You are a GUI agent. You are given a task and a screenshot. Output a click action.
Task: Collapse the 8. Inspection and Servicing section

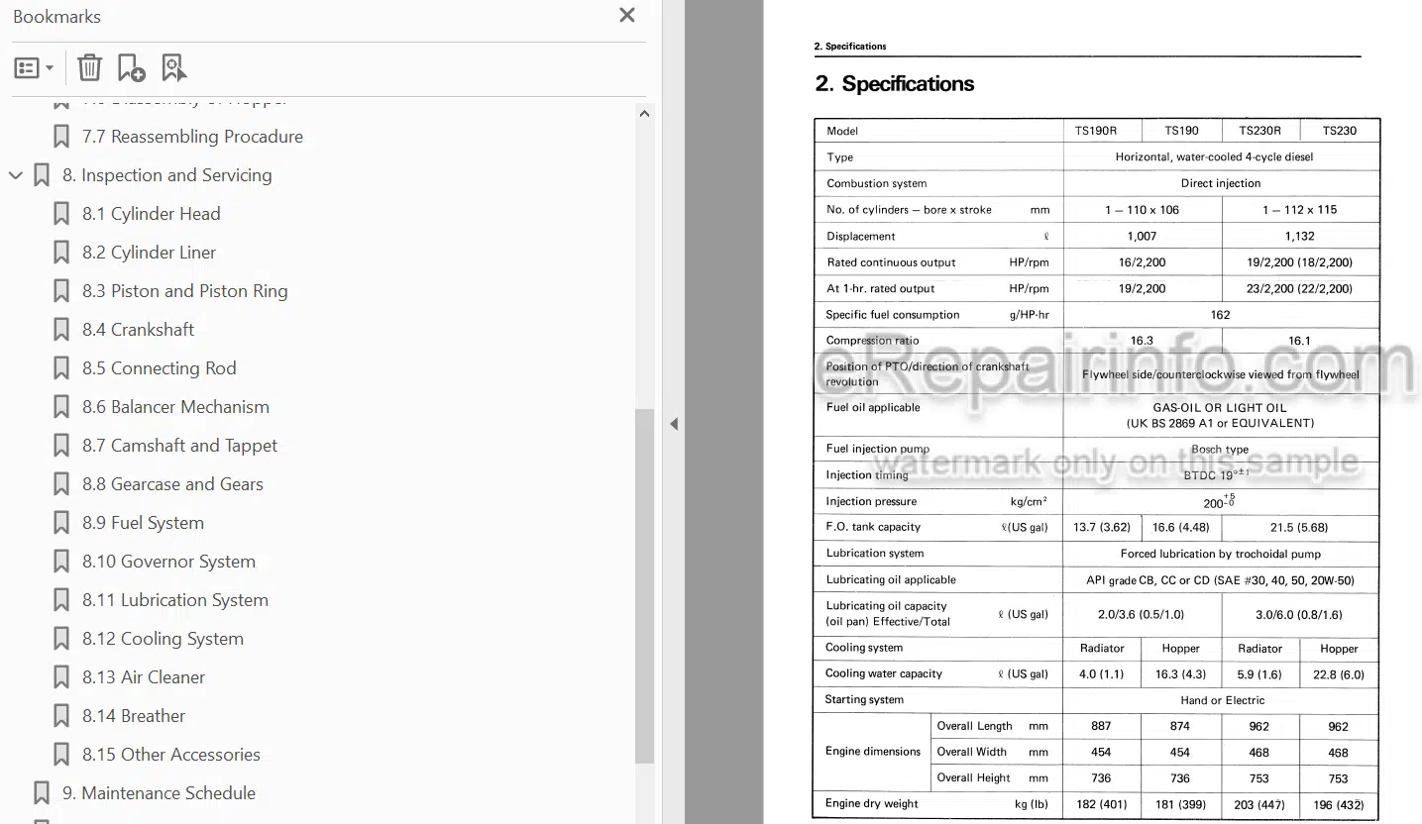(15, 175)
